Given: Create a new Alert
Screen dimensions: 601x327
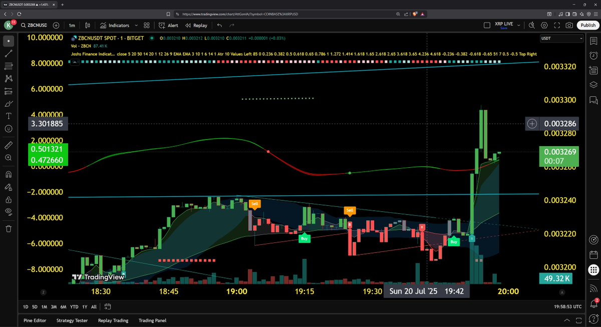Looking at the screenshot, I should coord(168,25).
